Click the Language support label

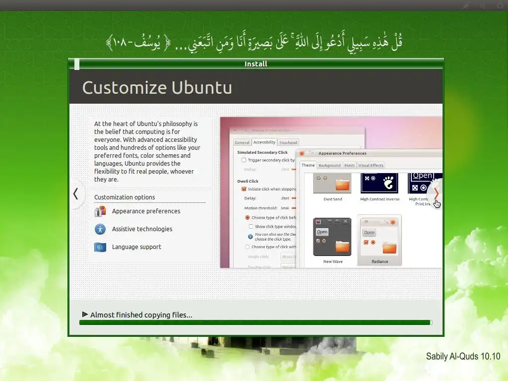(x=136, y=247)
